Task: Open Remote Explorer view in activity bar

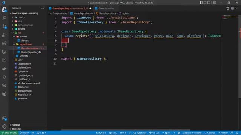Action: pos(4,52)
